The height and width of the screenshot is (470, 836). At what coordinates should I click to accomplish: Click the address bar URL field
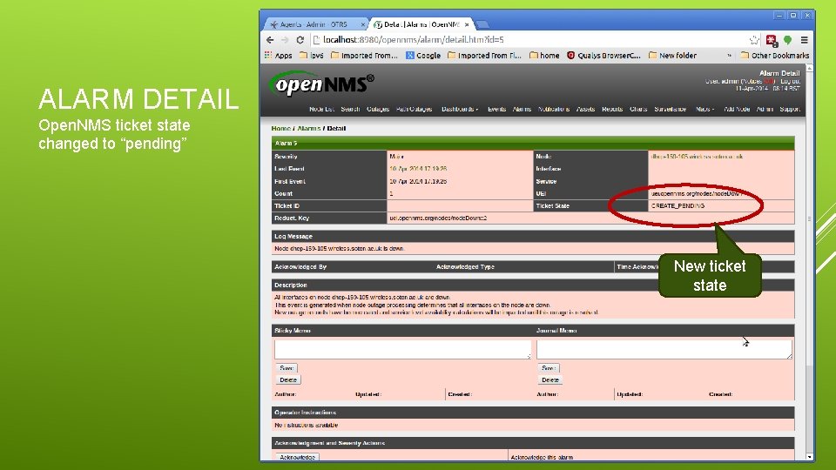528,40
